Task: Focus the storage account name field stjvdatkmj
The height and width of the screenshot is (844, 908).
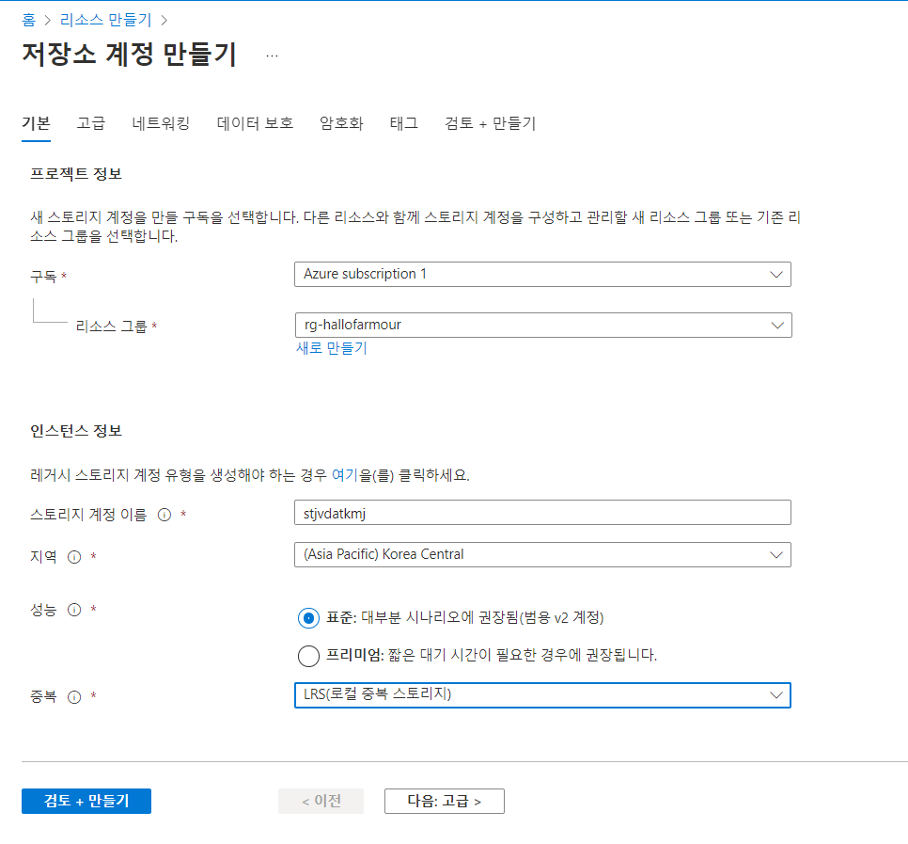Action: click(x=542, y=513)
